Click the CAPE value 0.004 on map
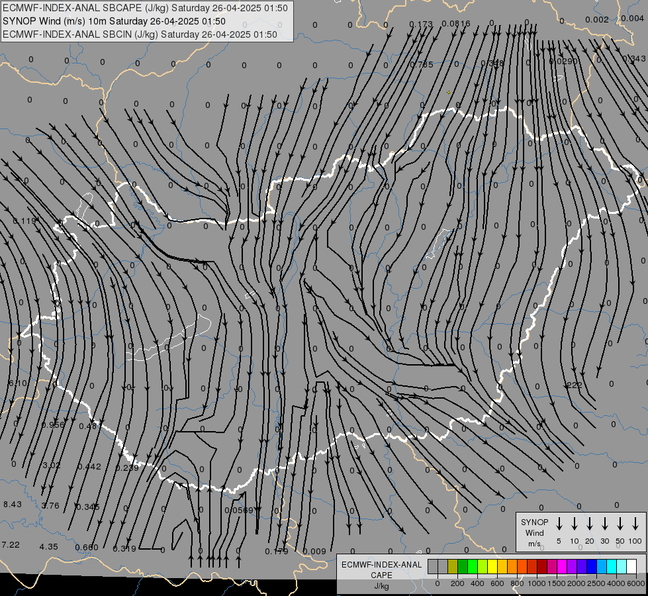The width and height of the screenshot is (648, 596). pos(632,18)
